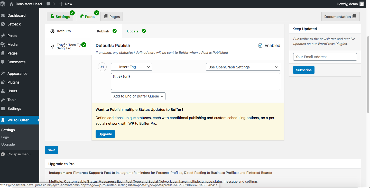Image resolution: width=370 pixels, height=188 pixels.
Task: Click the demo user avatar
Action: (362, 4)
